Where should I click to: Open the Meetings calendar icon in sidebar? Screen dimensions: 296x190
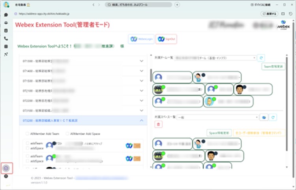[x=6, y=46]
